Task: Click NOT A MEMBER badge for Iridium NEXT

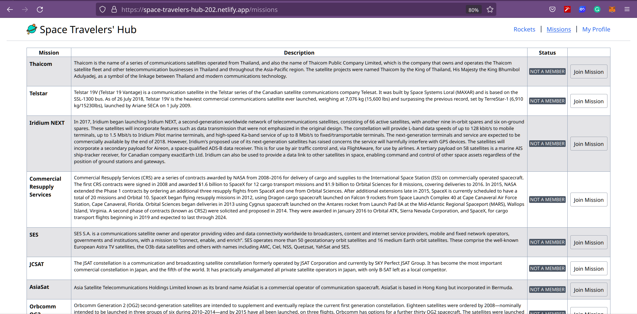Action: coord(547,144)
